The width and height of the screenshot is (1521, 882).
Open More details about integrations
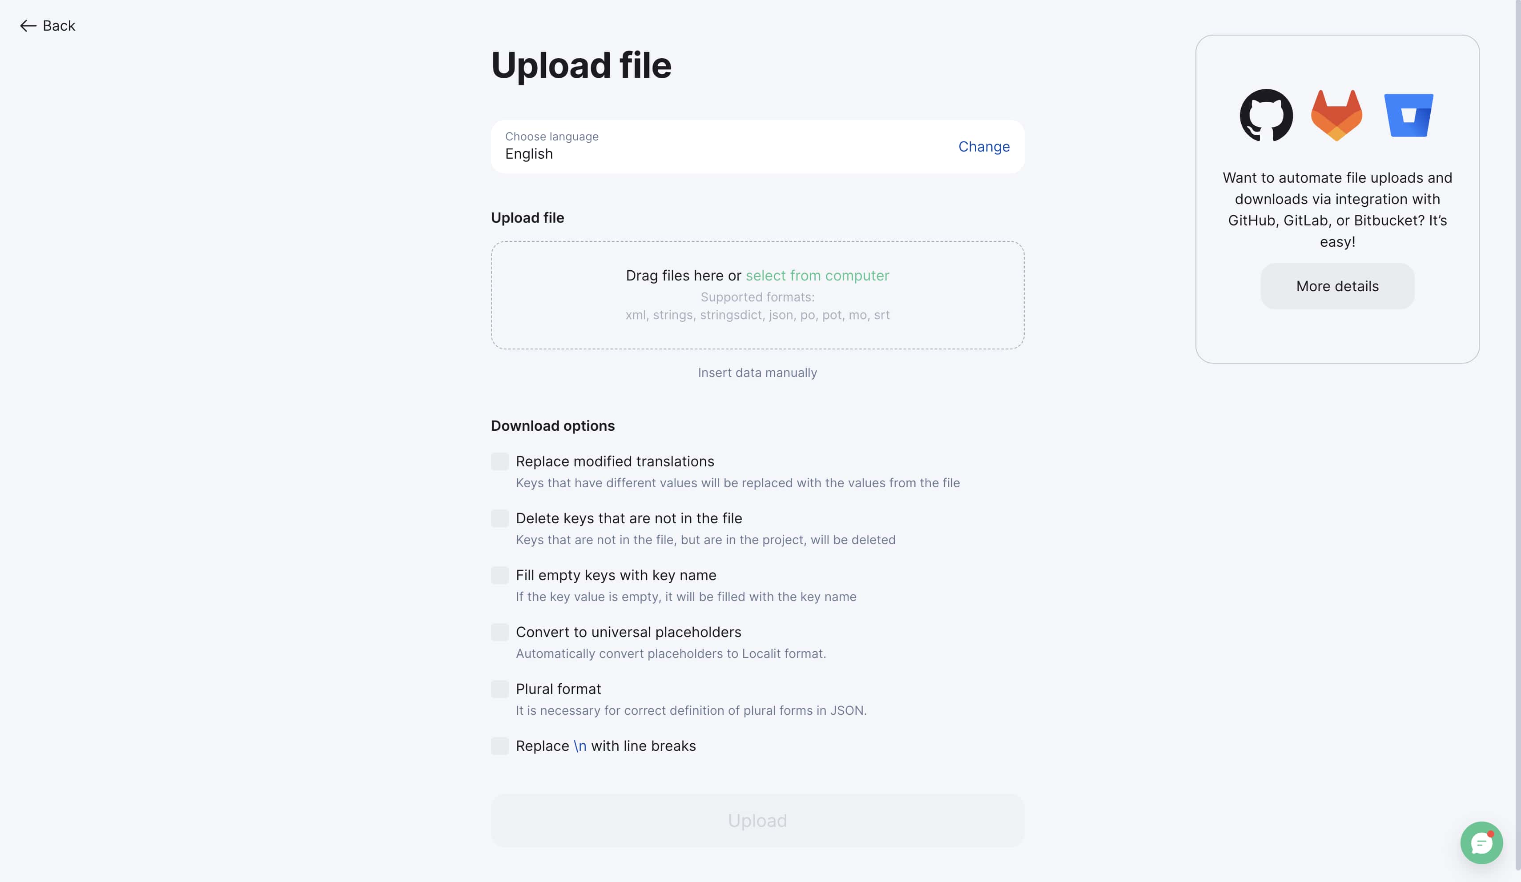[x=1337, y=287]
